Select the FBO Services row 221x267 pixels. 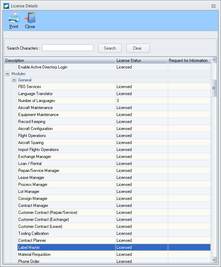114,87
